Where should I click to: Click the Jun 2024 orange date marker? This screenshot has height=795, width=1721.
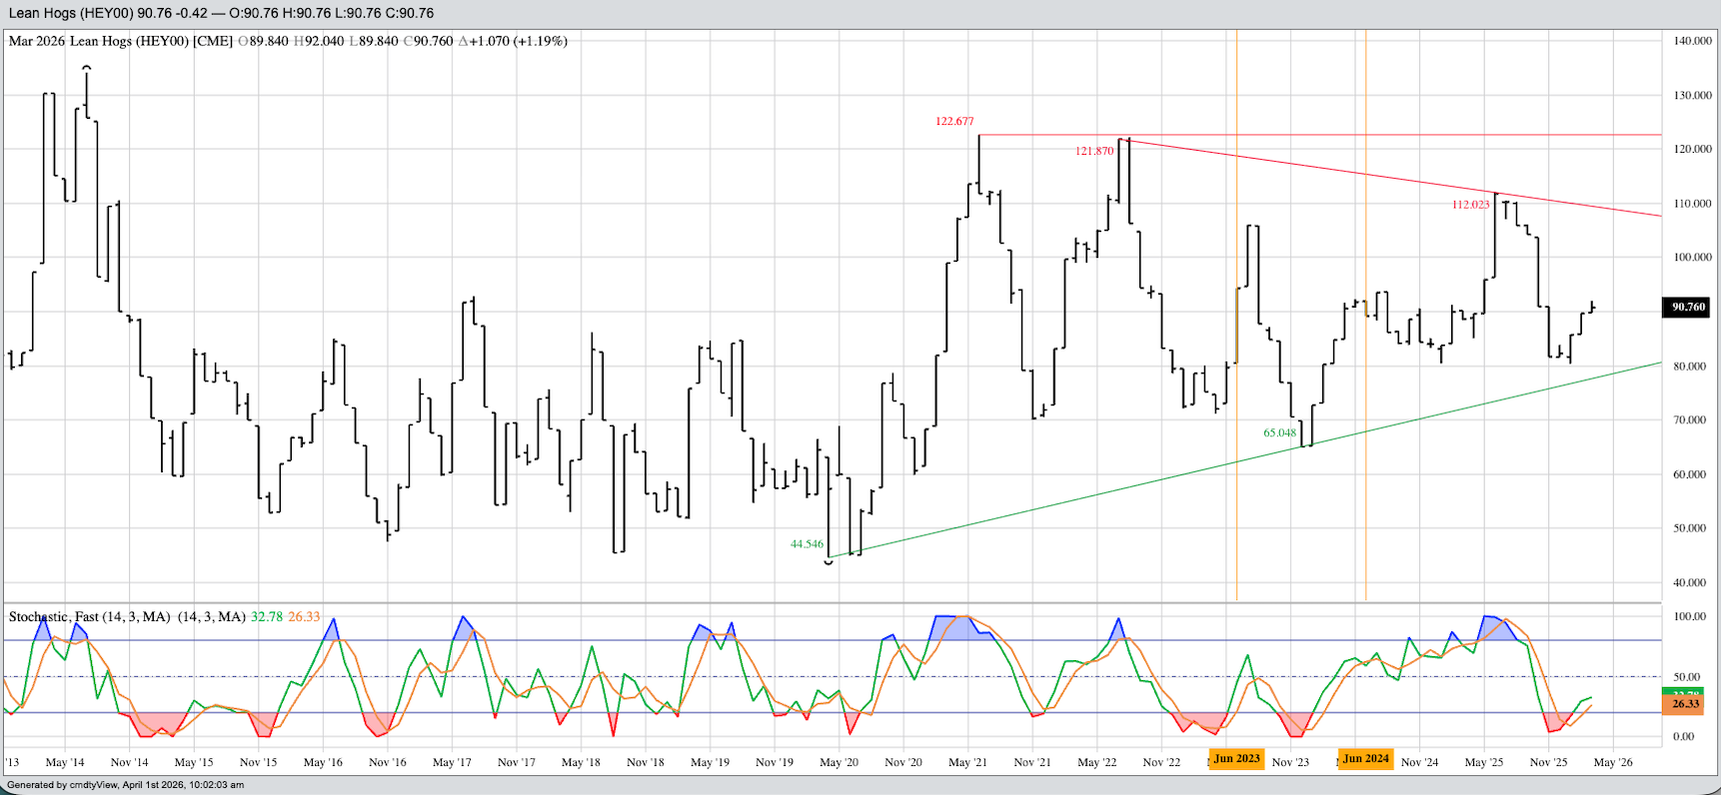1365,758
